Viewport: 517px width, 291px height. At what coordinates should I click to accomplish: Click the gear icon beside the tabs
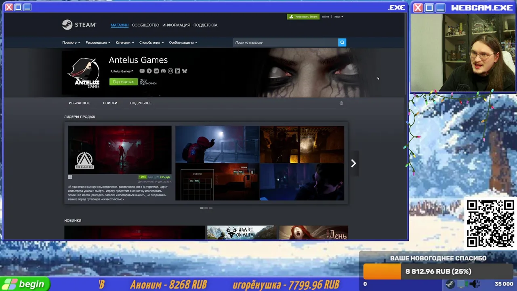coord(341,103)
